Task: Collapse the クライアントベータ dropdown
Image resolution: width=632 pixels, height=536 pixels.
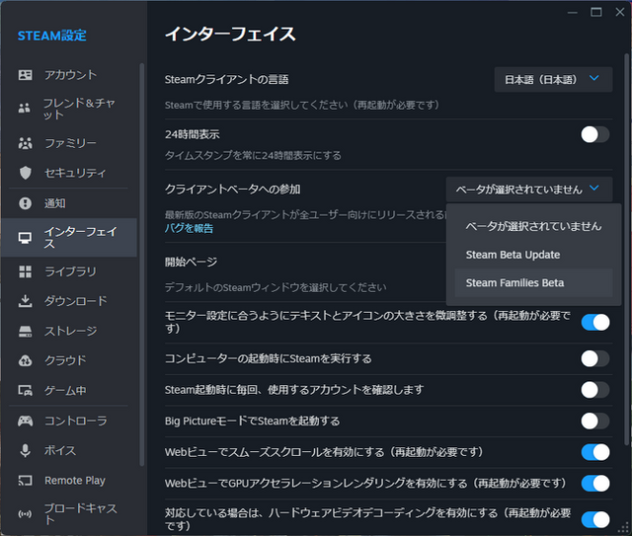Action: [x=528, y=189]
